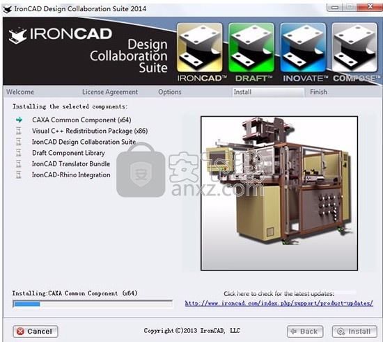Click the INOVATE blue product icon
The height and width of the screenshot is (342, 383).
click(303, 47)
